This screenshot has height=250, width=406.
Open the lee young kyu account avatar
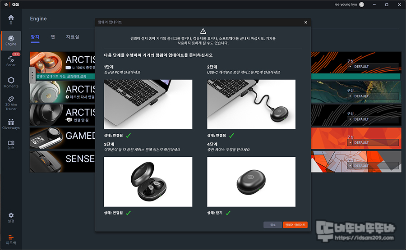click(x=361, y=5)
